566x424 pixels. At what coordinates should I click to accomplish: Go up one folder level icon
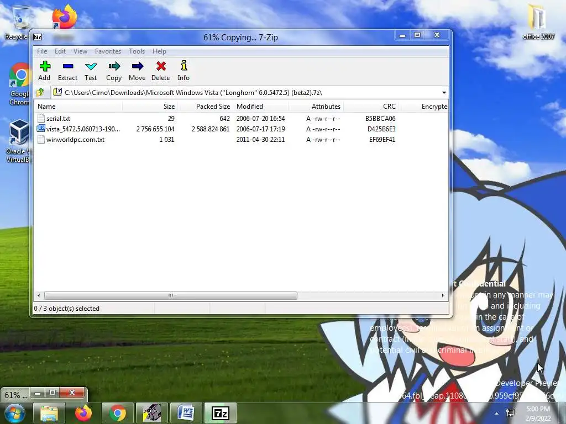pyautogui.click(x=40, y=93)
